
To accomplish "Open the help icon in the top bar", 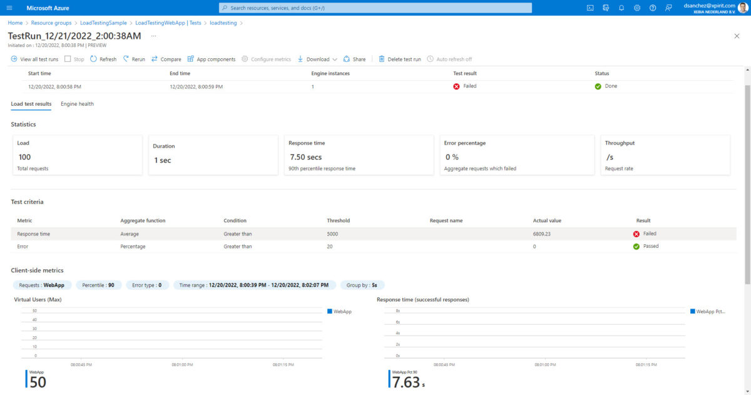I will click(x=651, y=7).
